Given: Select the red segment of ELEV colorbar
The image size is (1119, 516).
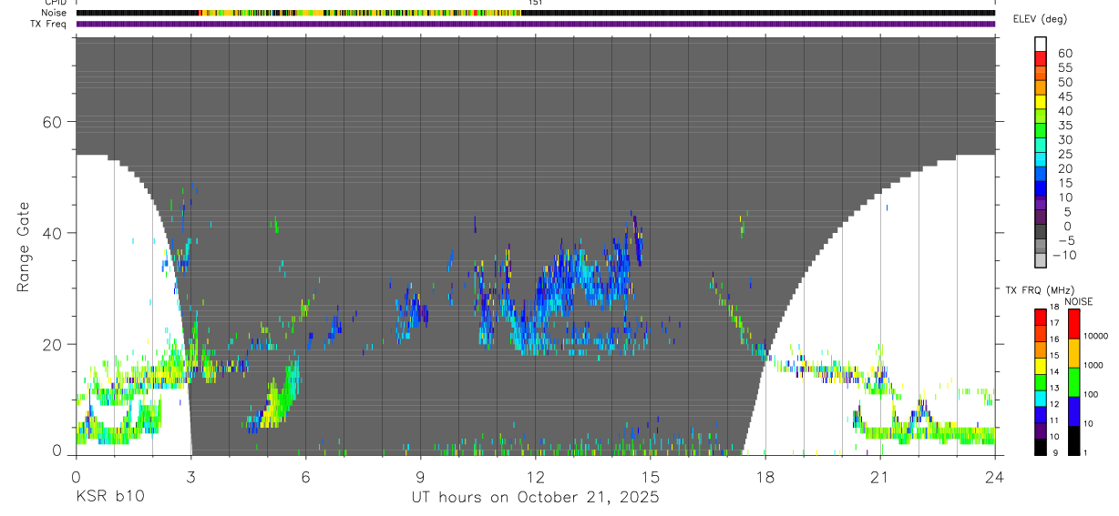Looking at the screenshot, I should point(1041,58).
